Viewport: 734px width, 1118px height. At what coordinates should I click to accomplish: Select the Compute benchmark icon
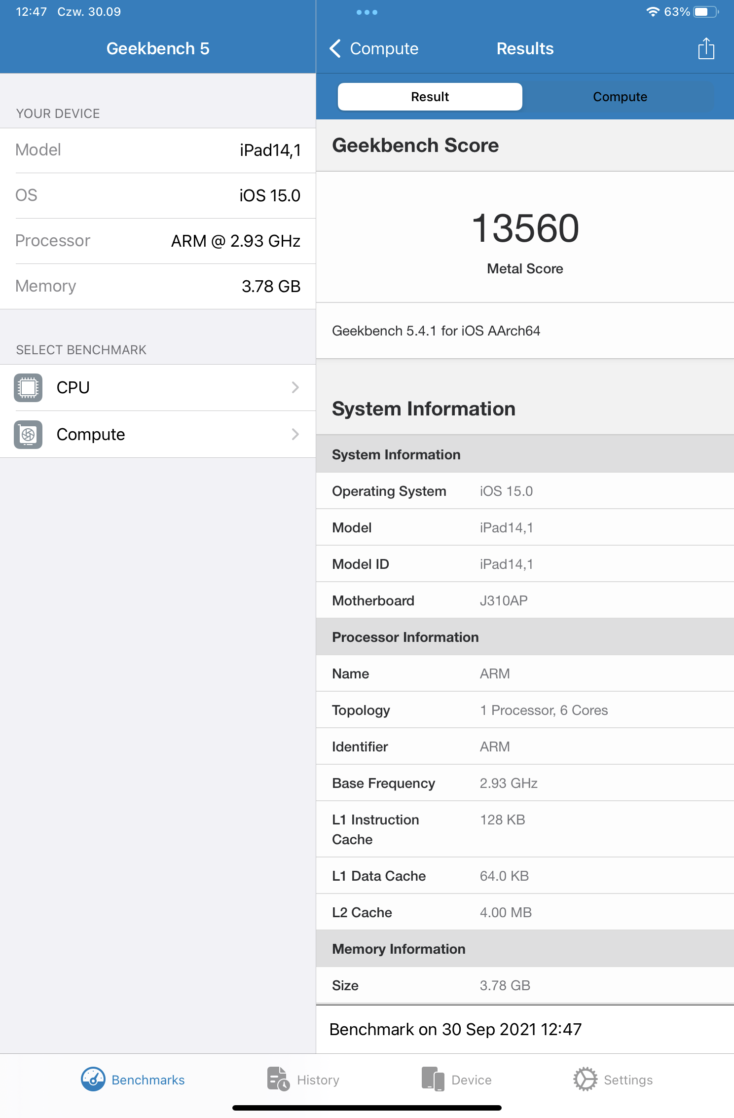pyautogui.click(x=28, y=434)
